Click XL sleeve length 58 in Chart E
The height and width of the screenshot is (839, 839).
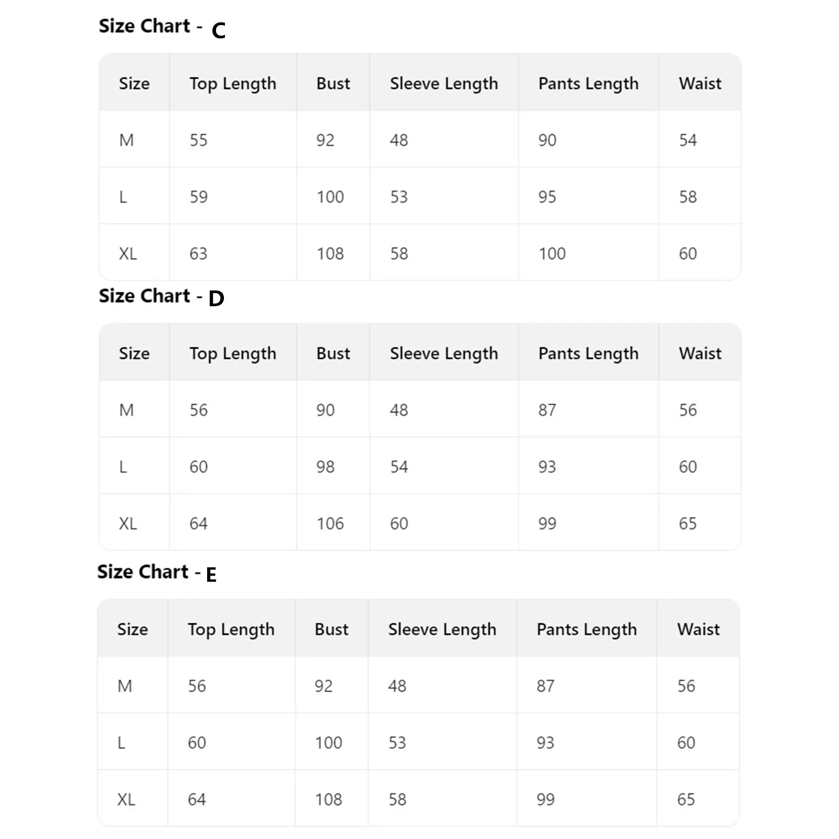click(397, 799)
